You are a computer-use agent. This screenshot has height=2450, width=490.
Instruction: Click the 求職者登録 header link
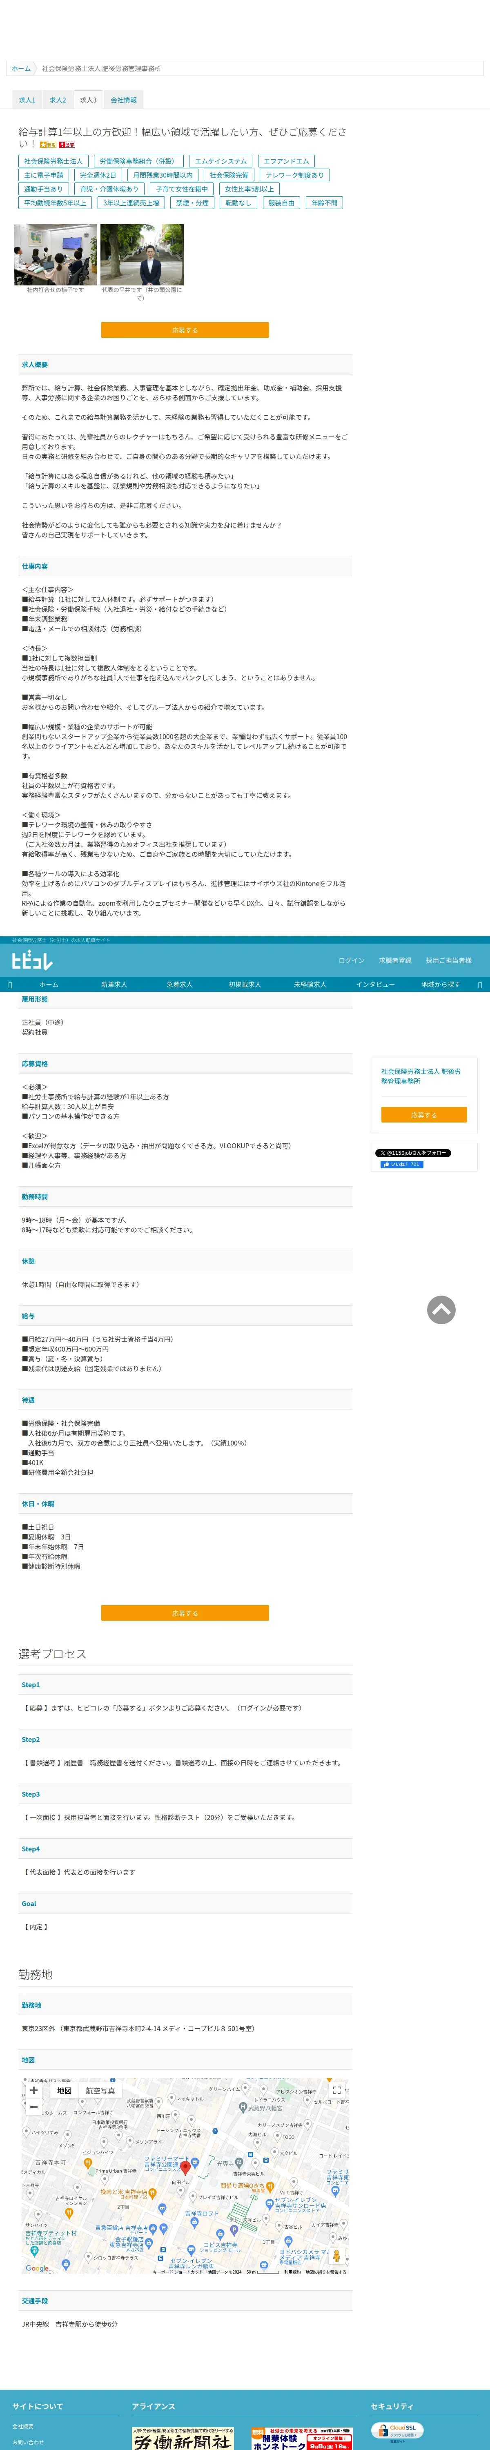click(395, 960)
